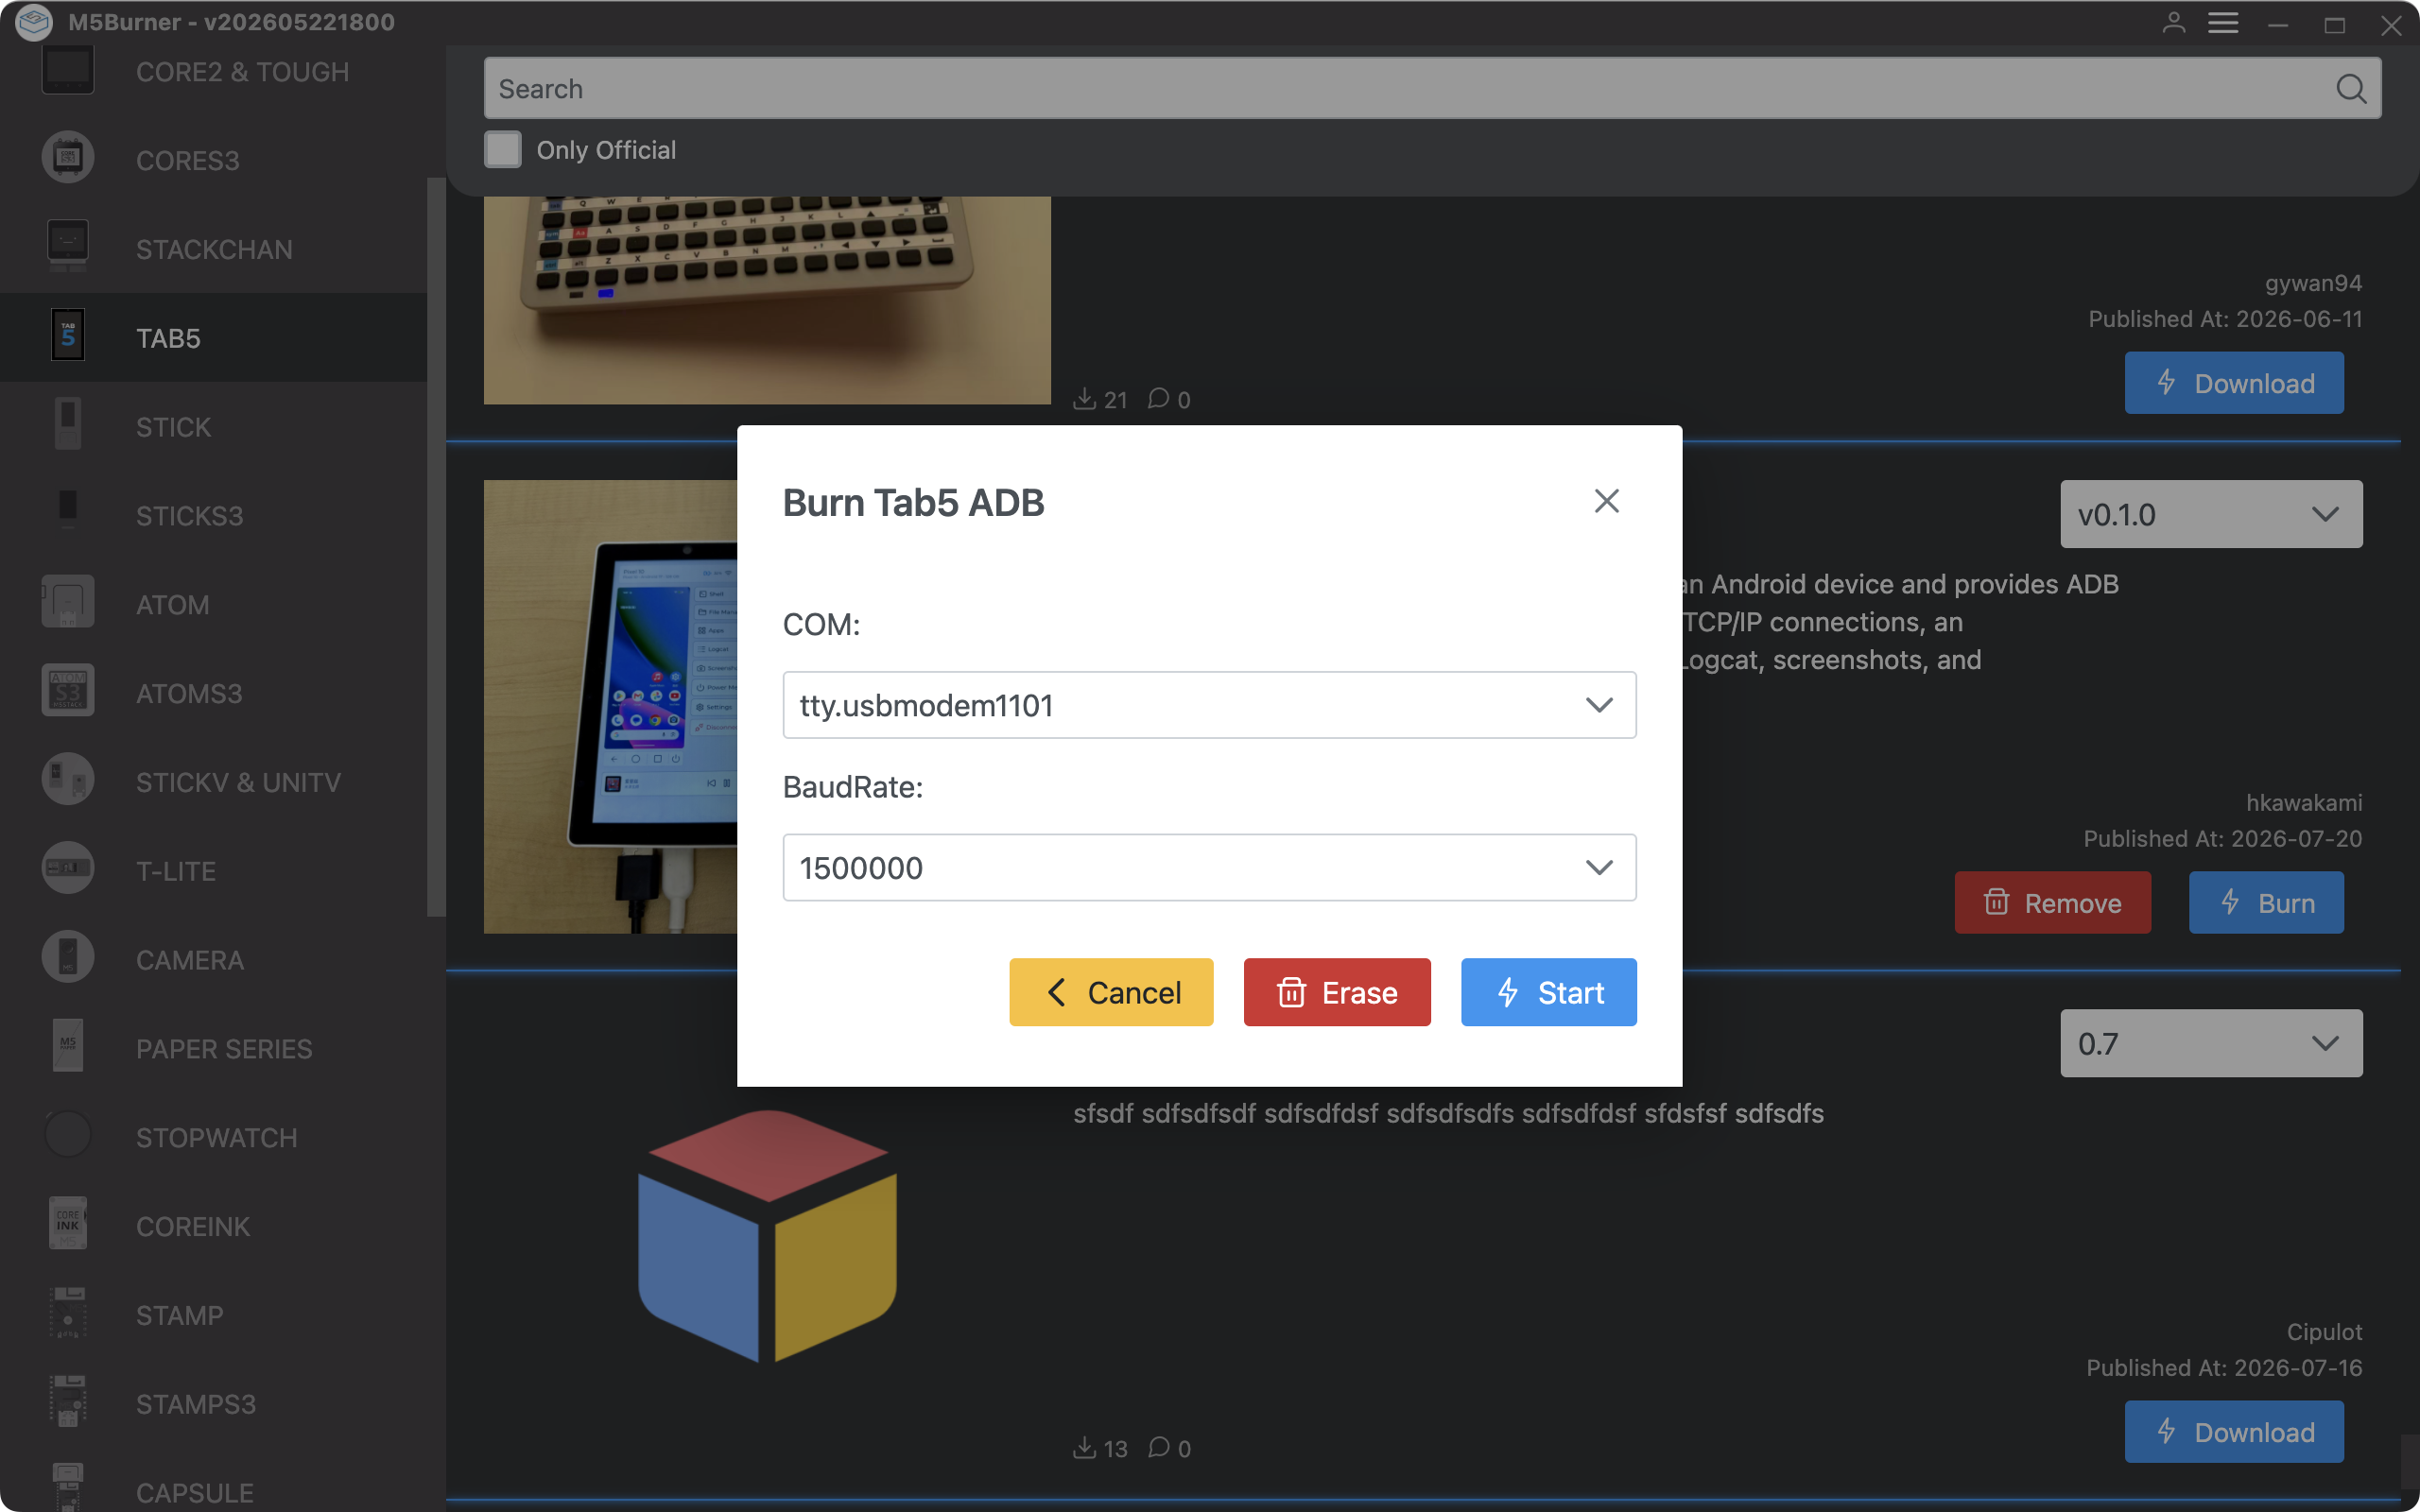This screenshot has width=2420, height=1512.
Task: Click the M5Burner app logo
Action: click(34, 22)
